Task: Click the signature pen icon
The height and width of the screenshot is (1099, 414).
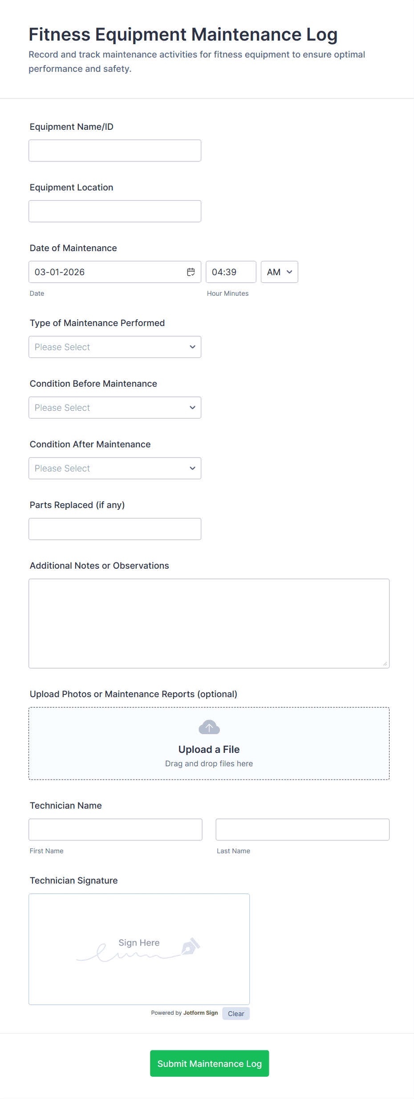Action: (191, 946)
